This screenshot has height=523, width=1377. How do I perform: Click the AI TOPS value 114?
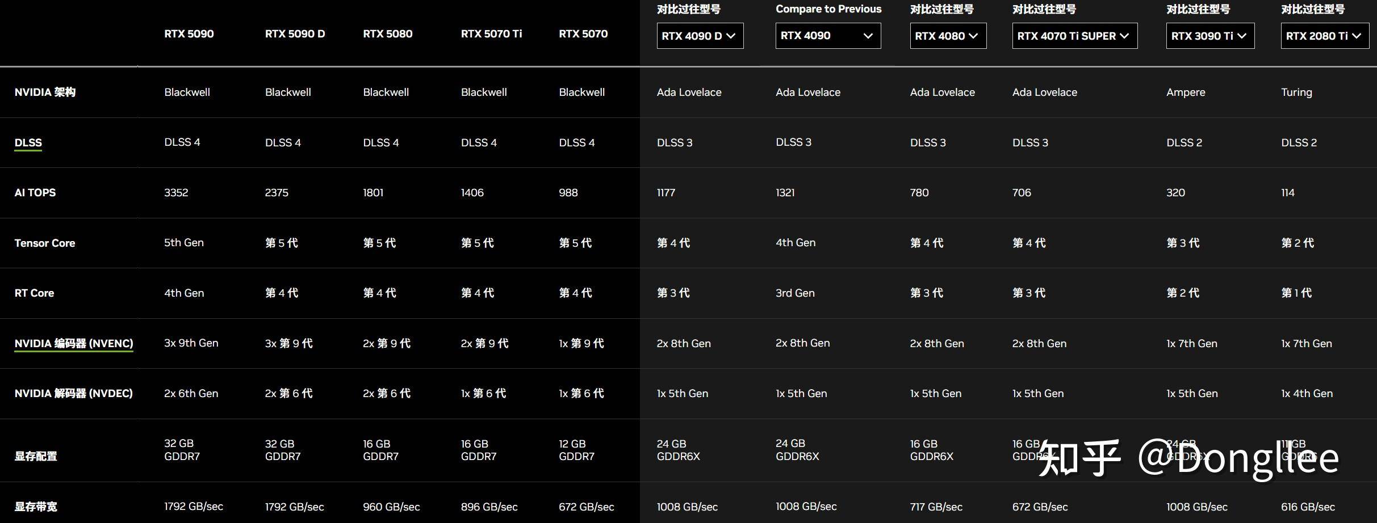[x=1288, y=193]
